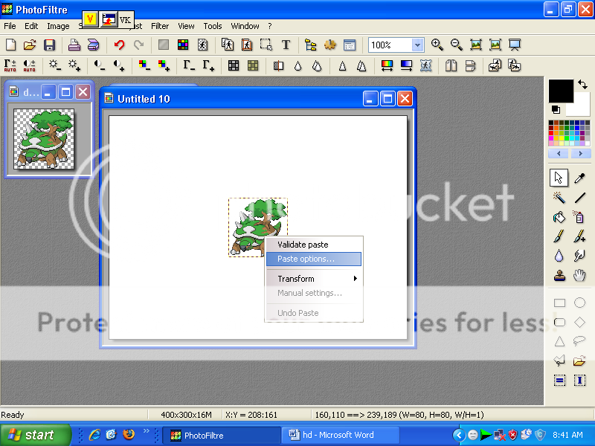Screen dimensions: 595x446
Task: Open the Window menu
Action: [x=245, y=26]
